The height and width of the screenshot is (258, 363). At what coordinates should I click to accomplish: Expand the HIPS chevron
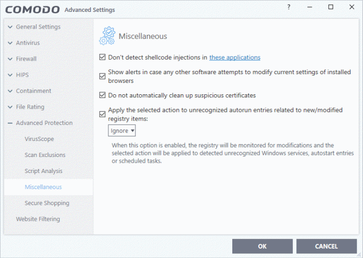(10, 75)
